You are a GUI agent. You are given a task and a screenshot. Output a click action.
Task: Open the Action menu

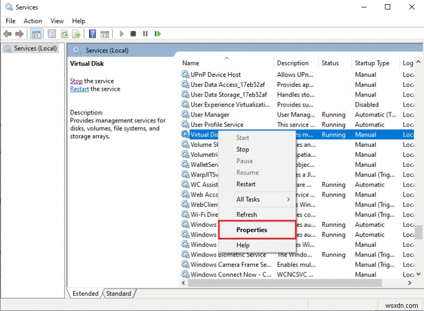[x=32, y=21]
